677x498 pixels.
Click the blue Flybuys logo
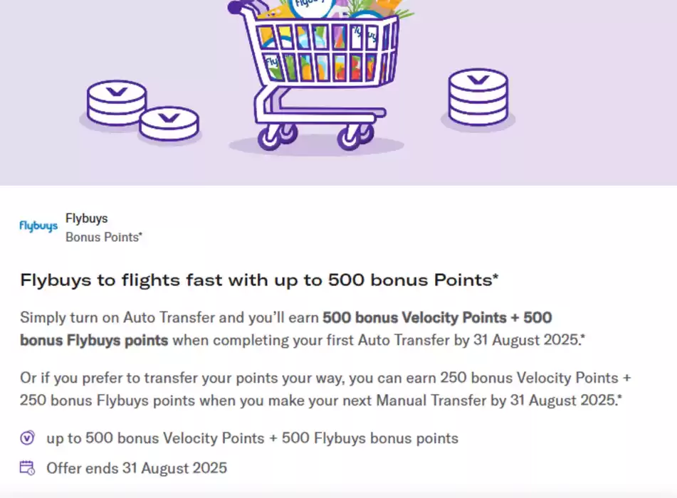[x=38, y=226]
